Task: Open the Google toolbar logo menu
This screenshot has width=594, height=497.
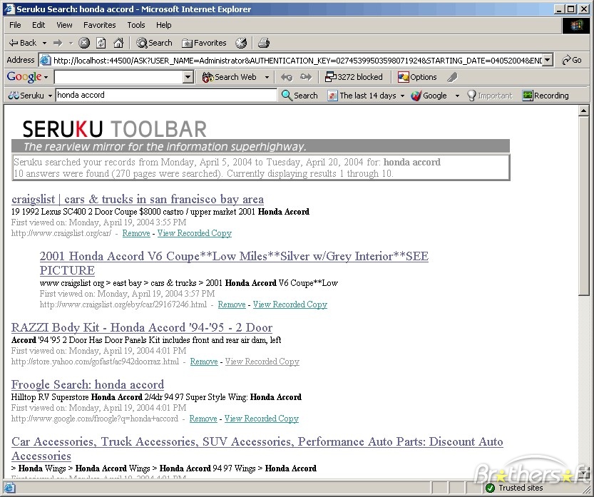Action: (x=27, y=77)
